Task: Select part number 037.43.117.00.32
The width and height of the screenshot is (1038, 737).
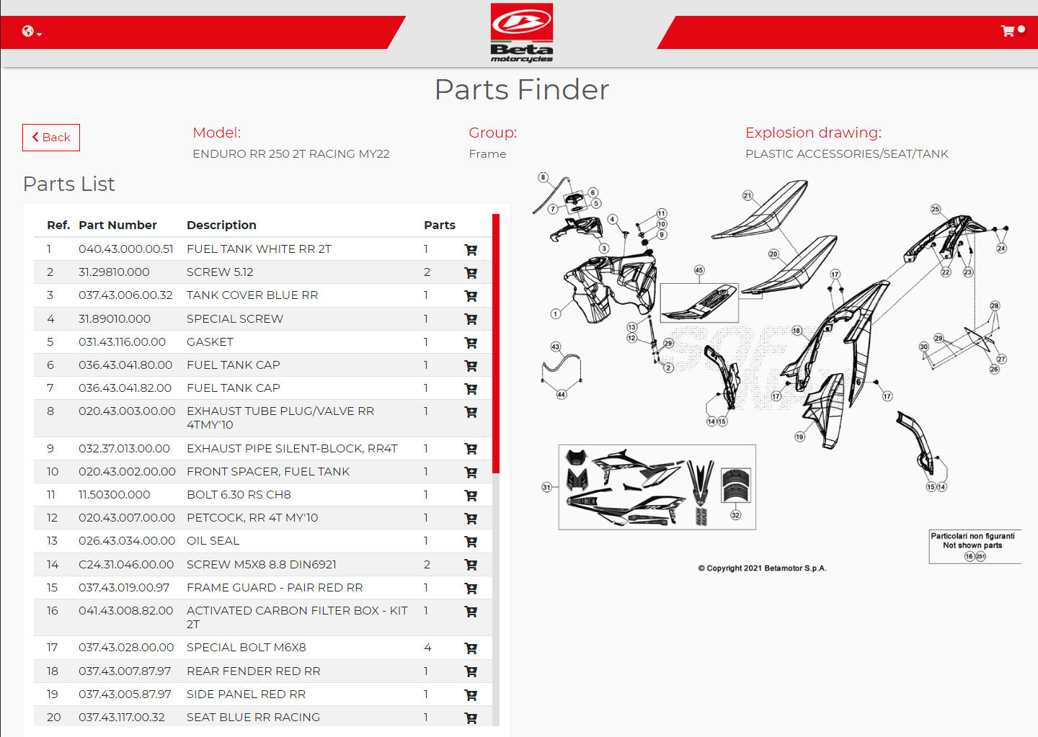Action: click(122, 718)
